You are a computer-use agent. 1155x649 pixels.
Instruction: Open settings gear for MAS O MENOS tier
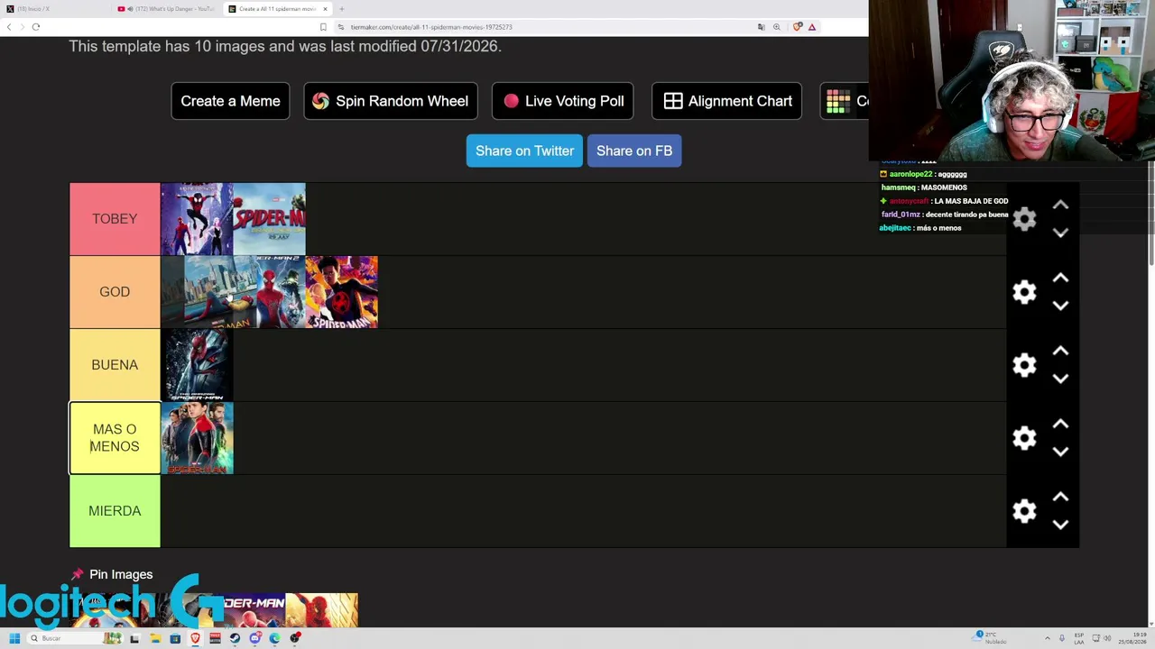1024,438
